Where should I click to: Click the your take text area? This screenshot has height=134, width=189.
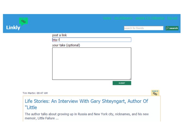pos(92,63)
